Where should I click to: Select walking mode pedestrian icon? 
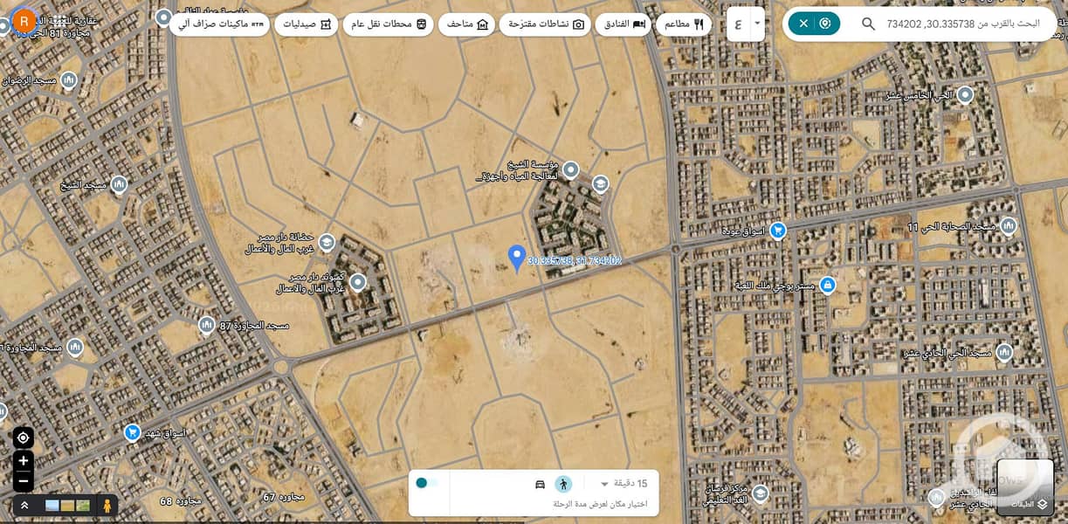[563, 484]
